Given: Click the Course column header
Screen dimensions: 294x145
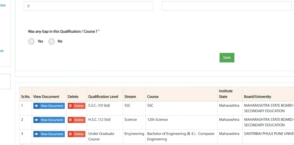Looking at the screenshot, I should tap(153, 97).
